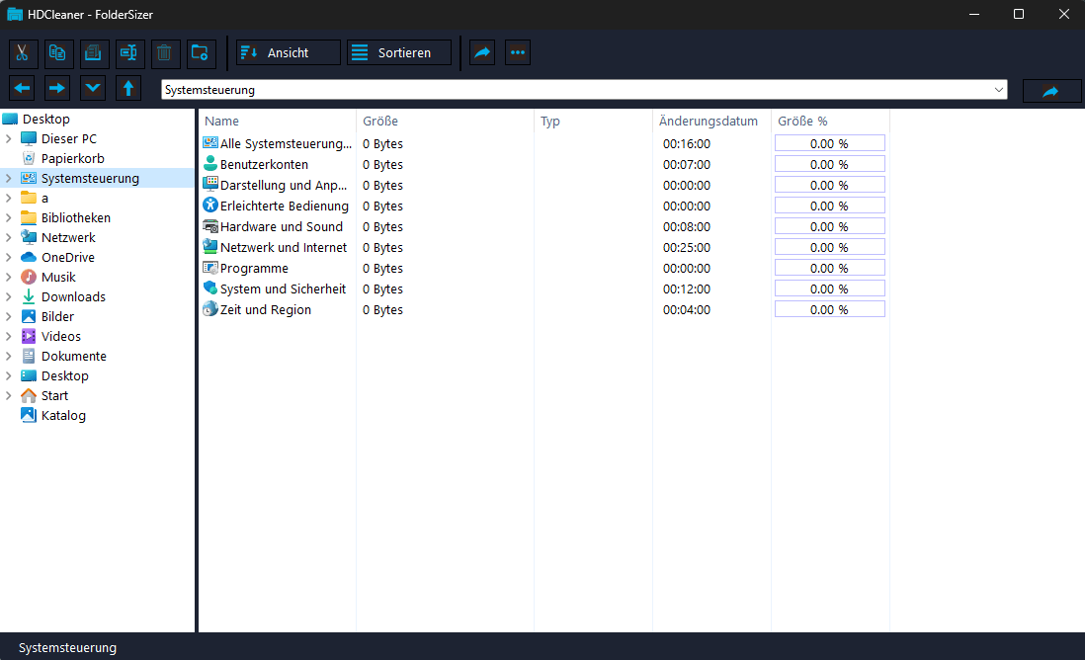Screen dimensions: 1085x660
Task: Open the Sortieren sort menu
Action: tap(398, 52)
